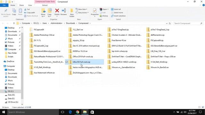205x115 pixels.
Task: Open Properties for the selected file
Action: point(95,12)
